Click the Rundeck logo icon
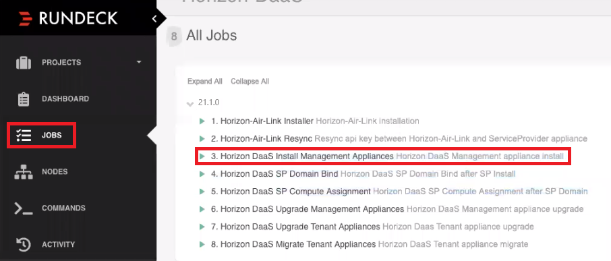 (x=26, y=18)
